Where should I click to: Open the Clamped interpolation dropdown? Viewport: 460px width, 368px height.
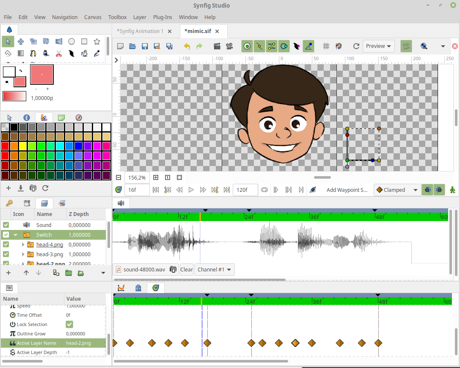(397, 190)
